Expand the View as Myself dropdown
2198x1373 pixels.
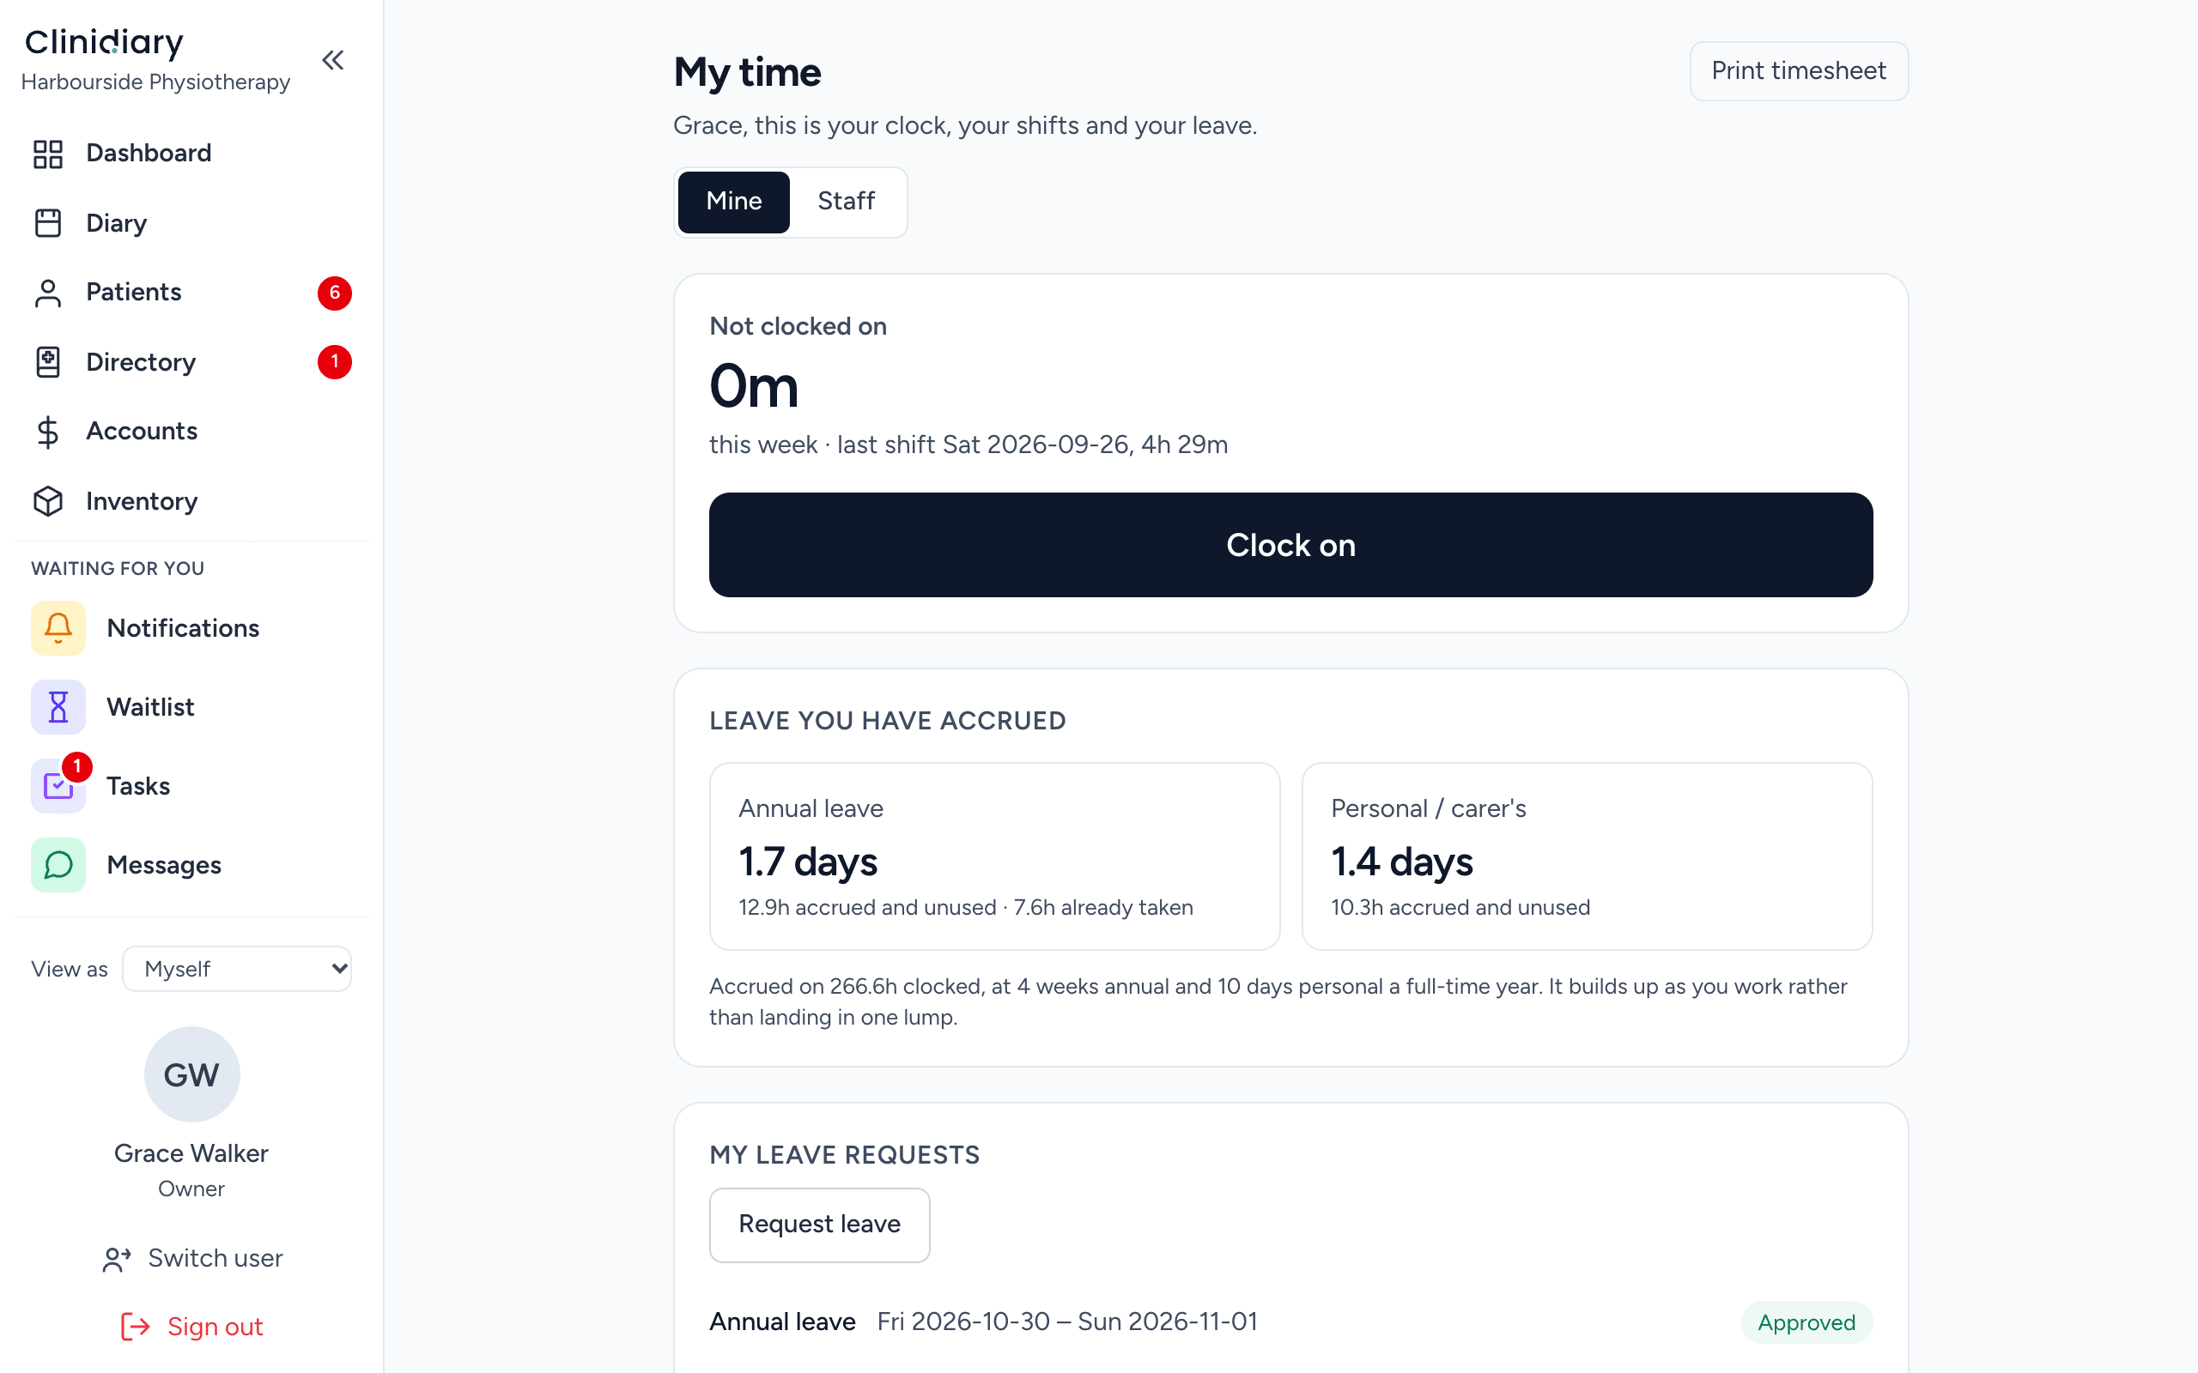[x=237, y=969]
